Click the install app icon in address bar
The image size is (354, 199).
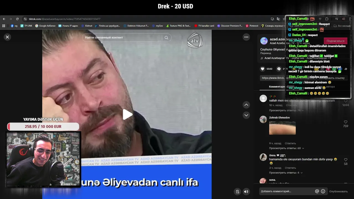pos(272,19)
